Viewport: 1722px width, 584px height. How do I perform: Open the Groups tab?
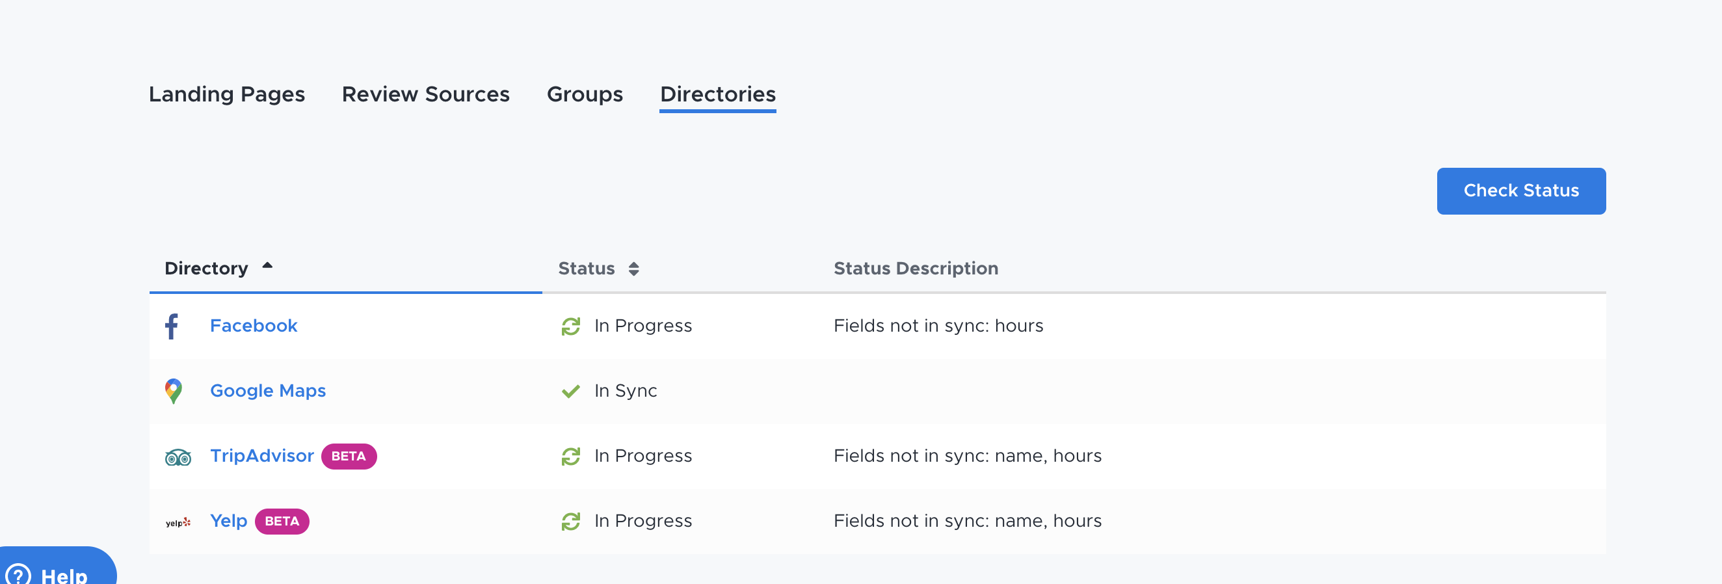tap(584, 94)
